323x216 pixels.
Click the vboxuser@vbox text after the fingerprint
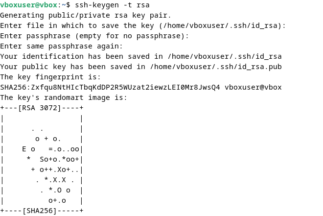click(x=253, y=87)
